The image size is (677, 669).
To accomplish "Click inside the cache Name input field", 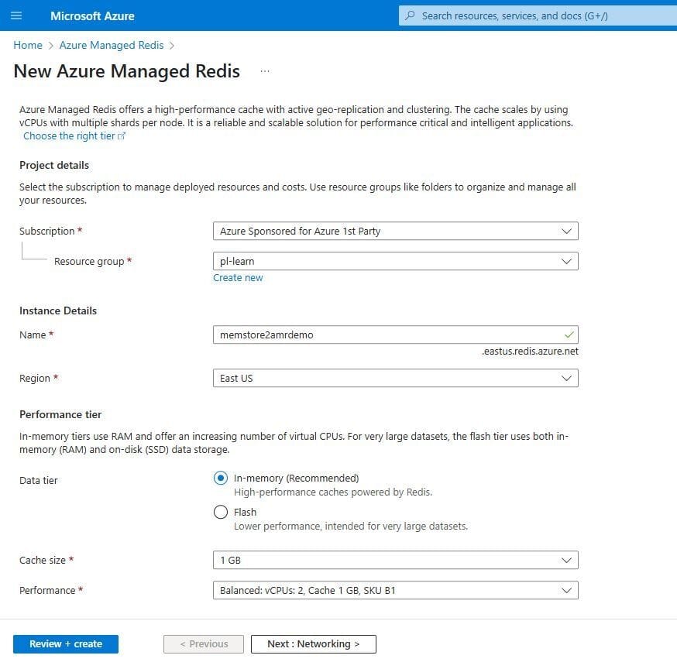I will click(x=349, y=334).
